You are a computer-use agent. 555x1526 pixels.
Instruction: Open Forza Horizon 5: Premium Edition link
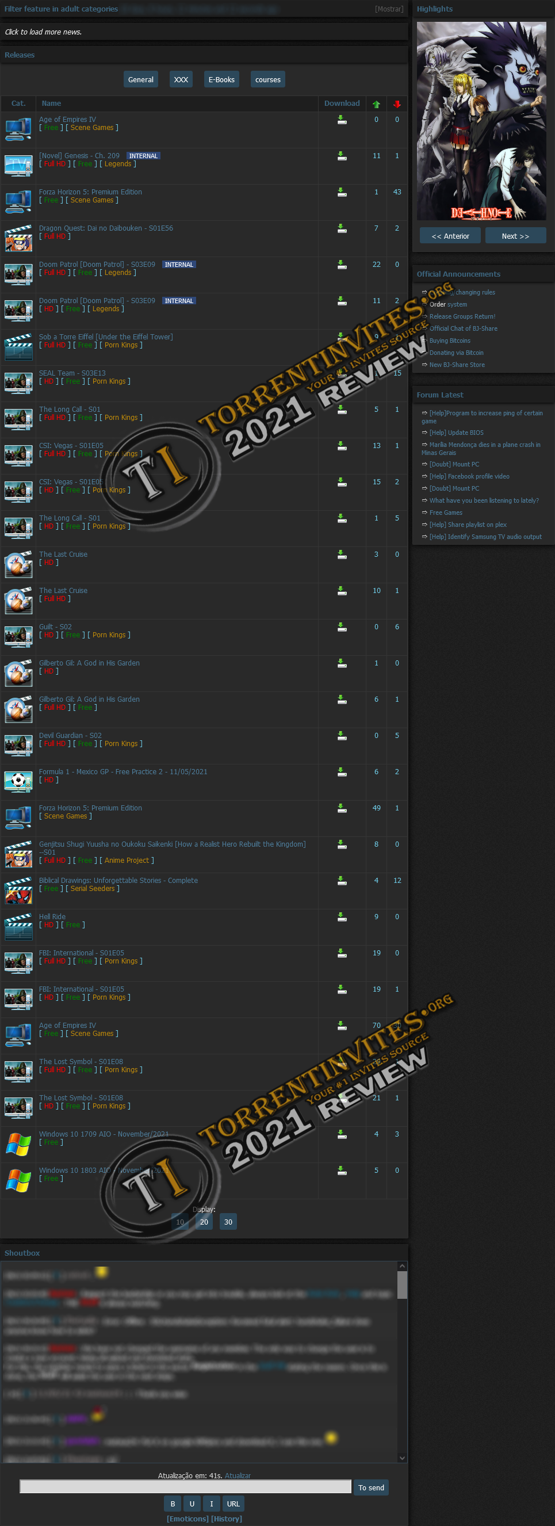point(90,192)
